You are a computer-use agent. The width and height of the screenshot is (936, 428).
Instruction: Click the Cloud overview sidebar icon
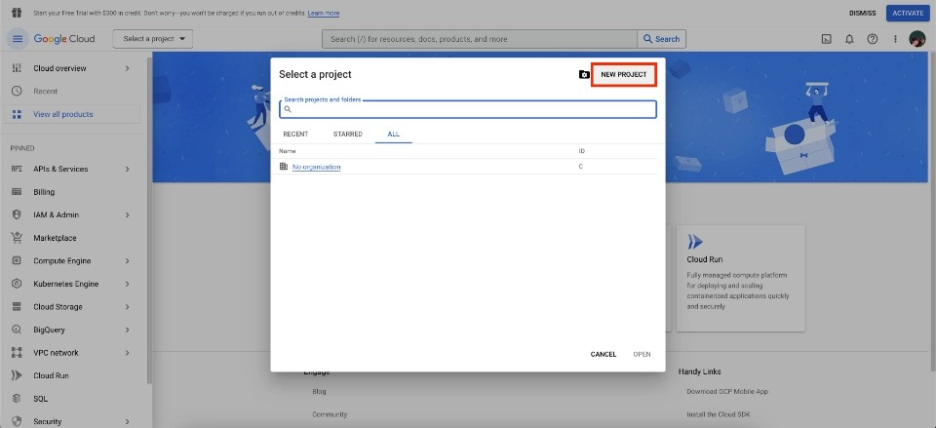coord(17,68)
